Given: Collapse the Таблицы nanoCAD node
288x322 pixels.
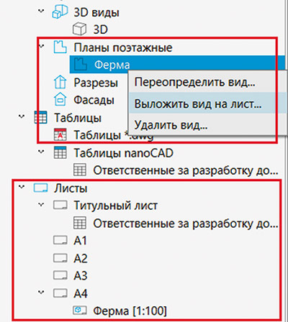Looking at the screenshot, I should [42, 152].
